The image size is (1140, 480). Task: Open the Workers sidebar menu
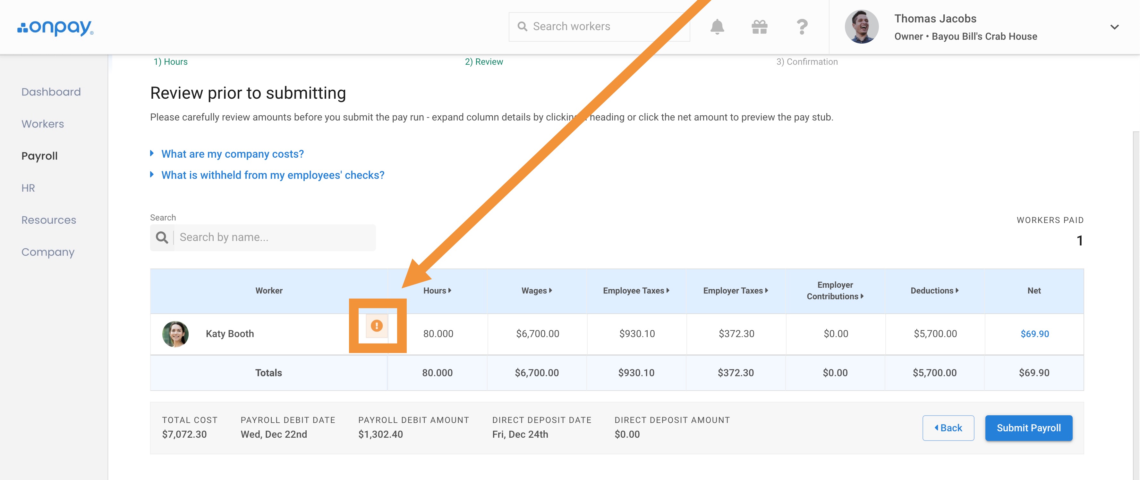pos(42,124)
